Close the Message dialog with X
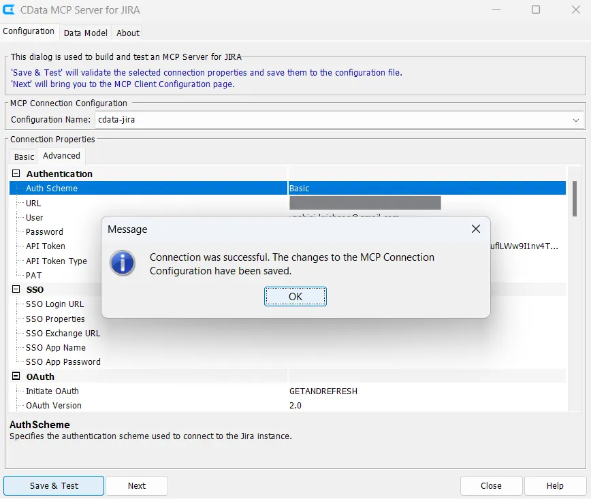The height and width of the screenshot is (499, 591). point(476,229)
